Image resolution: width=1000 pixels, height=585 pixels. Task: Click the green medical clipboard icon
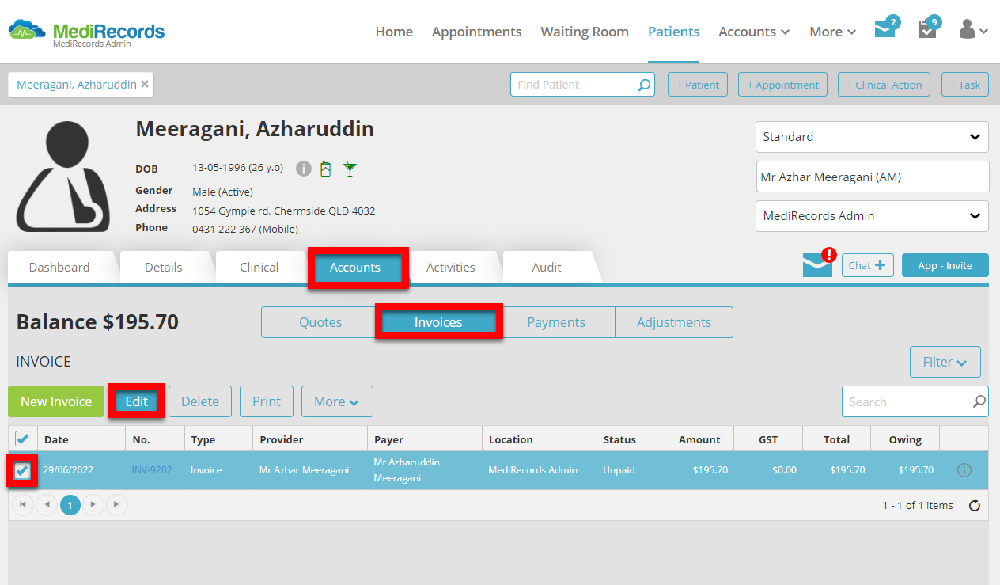tap(325, 168)
